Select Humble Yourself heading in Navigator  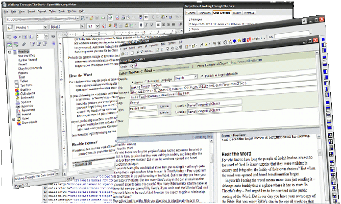point(27,60)
